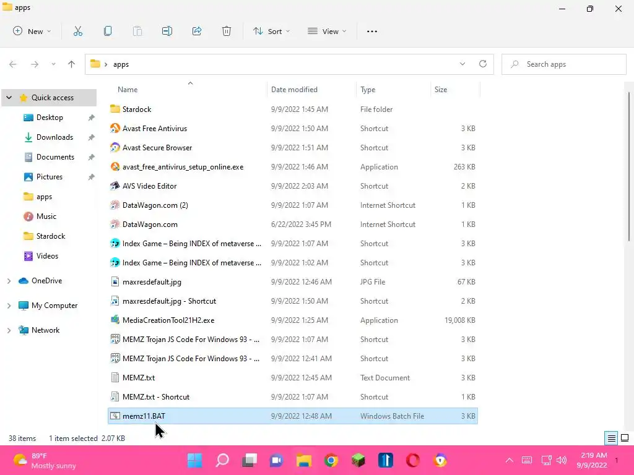Open the New item dropdown
Image resolution: width=634 pixels, height=475 pixels.
click(32, 31)
